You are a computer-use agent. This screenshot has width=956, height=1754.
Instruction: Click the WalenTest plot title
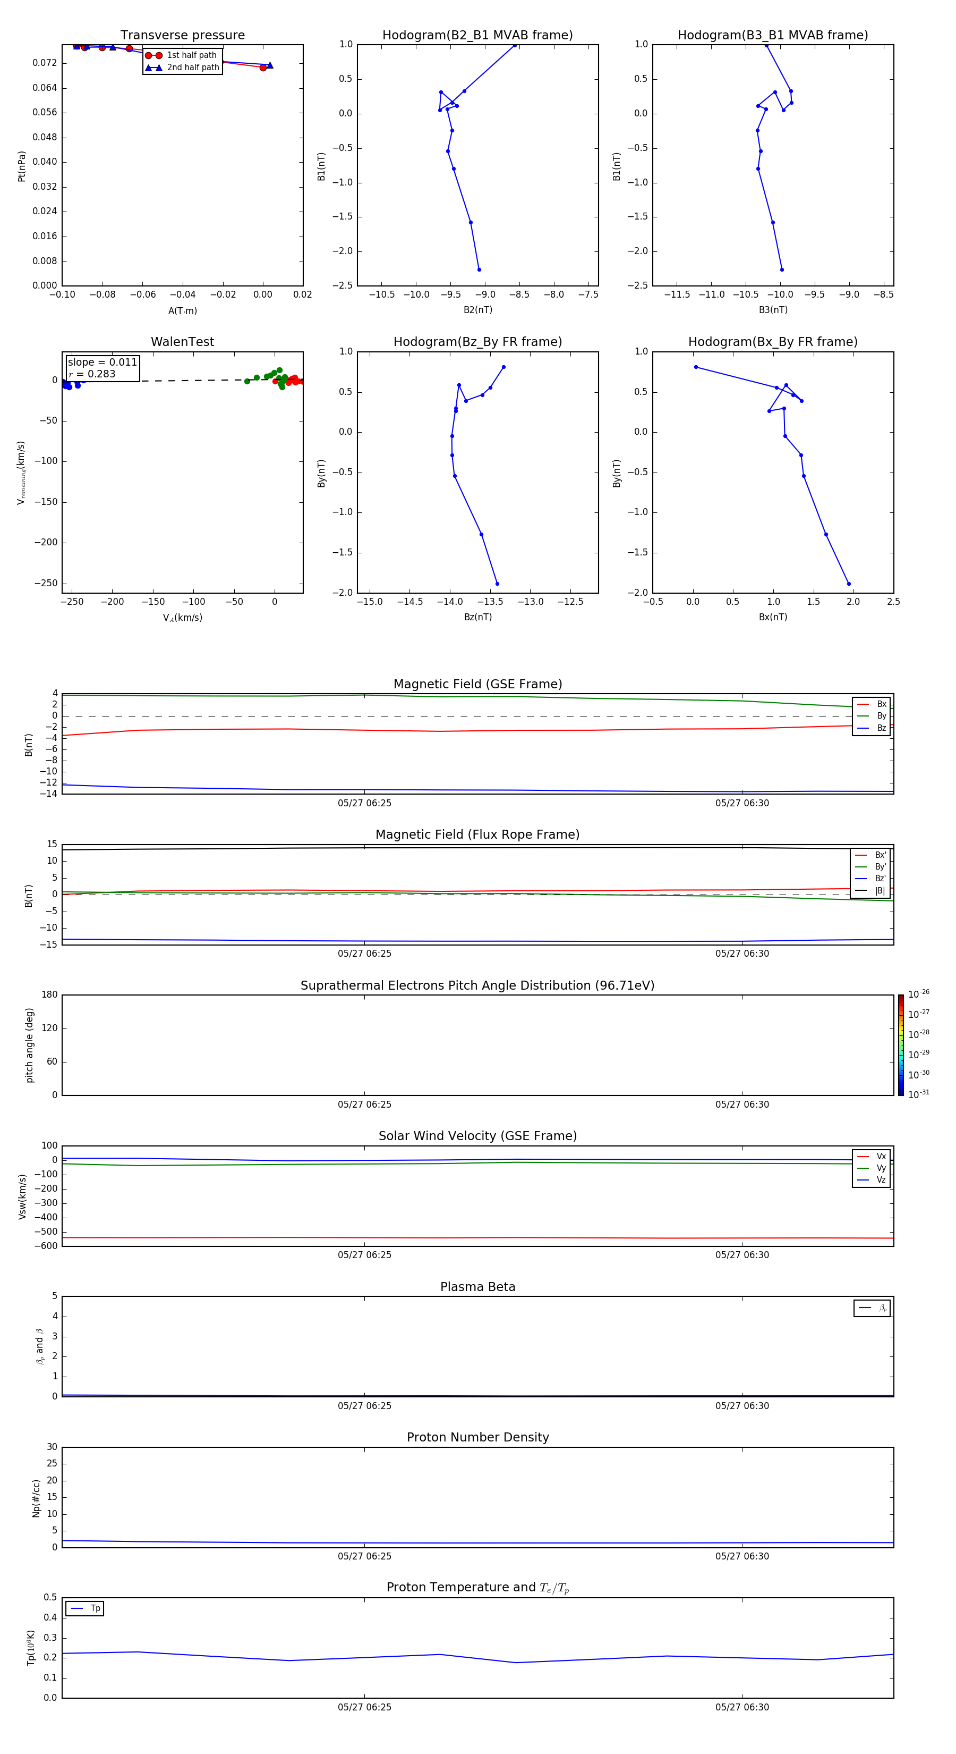[182, 342]
